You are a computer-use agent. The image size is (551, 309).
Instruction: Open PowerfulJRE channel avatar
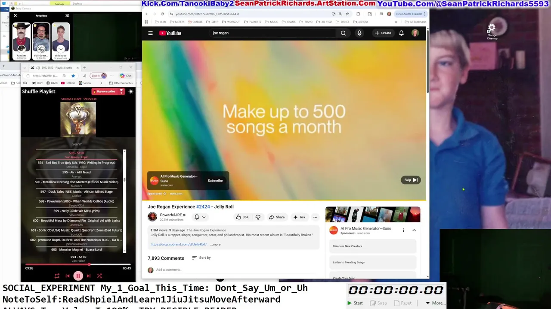pyautogui.click(x=152, y=217)
